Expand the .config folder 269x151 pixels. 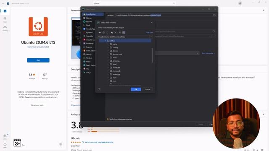pyautogui.click(x=108, y=47)
